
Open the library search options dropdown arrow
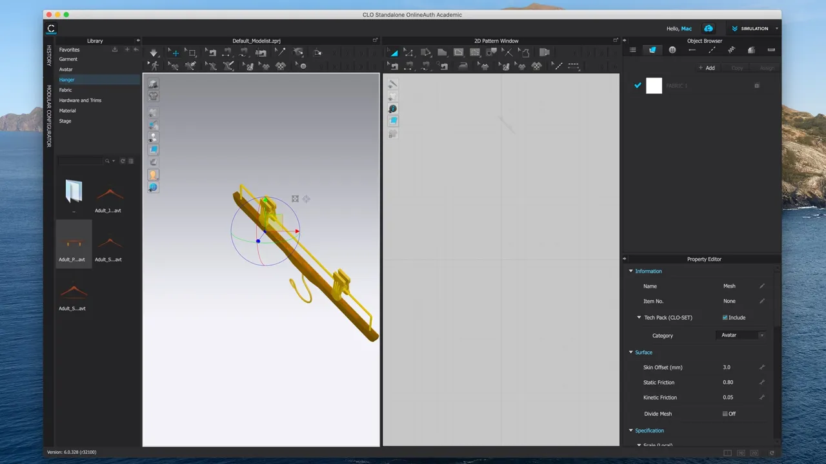click(x=114, y=161)
